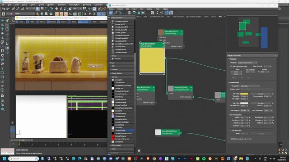Click the lay out children icon

[x=162, y=13]
